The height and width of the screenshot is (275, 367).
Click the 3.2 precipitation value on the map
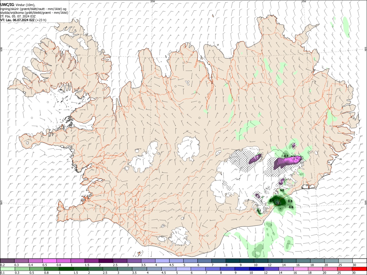pyautogui.click(x=278, y=203)
